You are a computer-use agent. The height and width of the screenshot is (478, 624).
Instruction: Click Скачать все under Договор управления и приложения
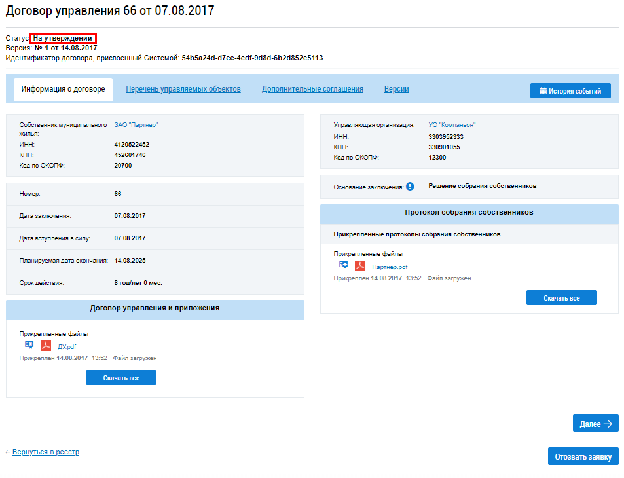coord(121,378)
